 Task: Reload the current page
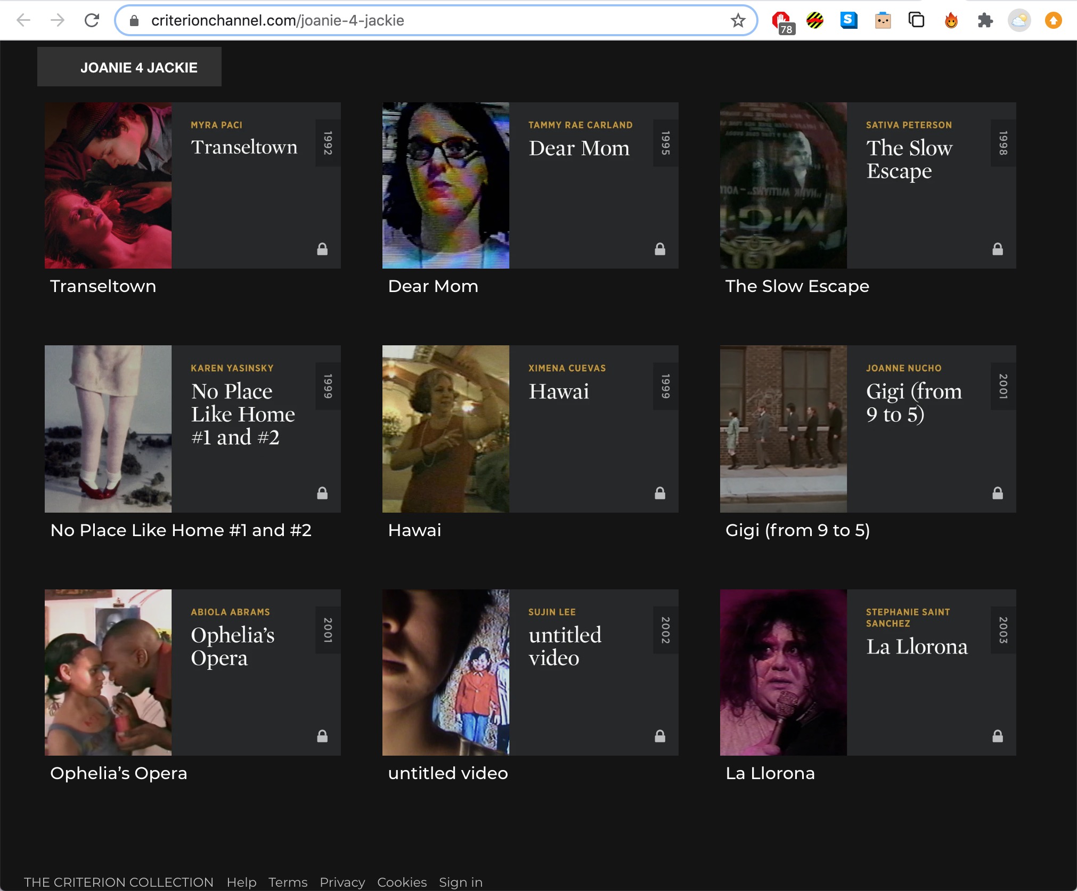point(92,20)
